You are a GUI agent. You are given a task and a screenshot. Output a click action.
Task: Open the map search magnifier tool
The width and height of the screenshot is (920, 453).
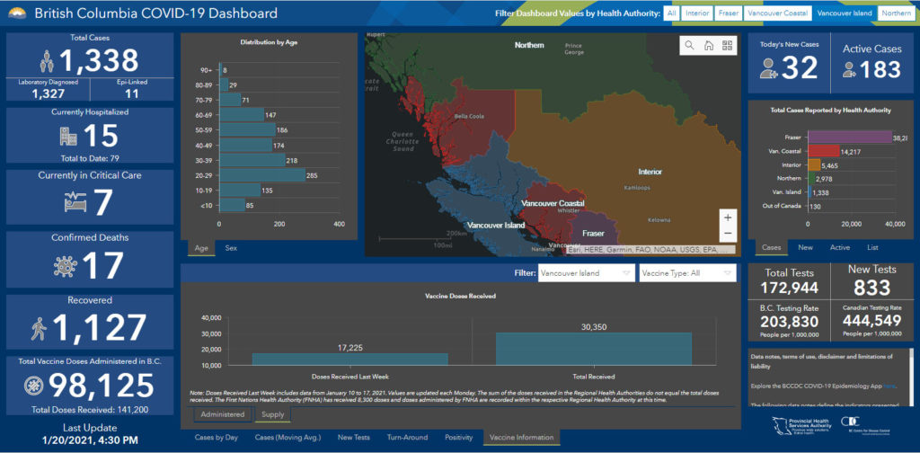point(689,46)
